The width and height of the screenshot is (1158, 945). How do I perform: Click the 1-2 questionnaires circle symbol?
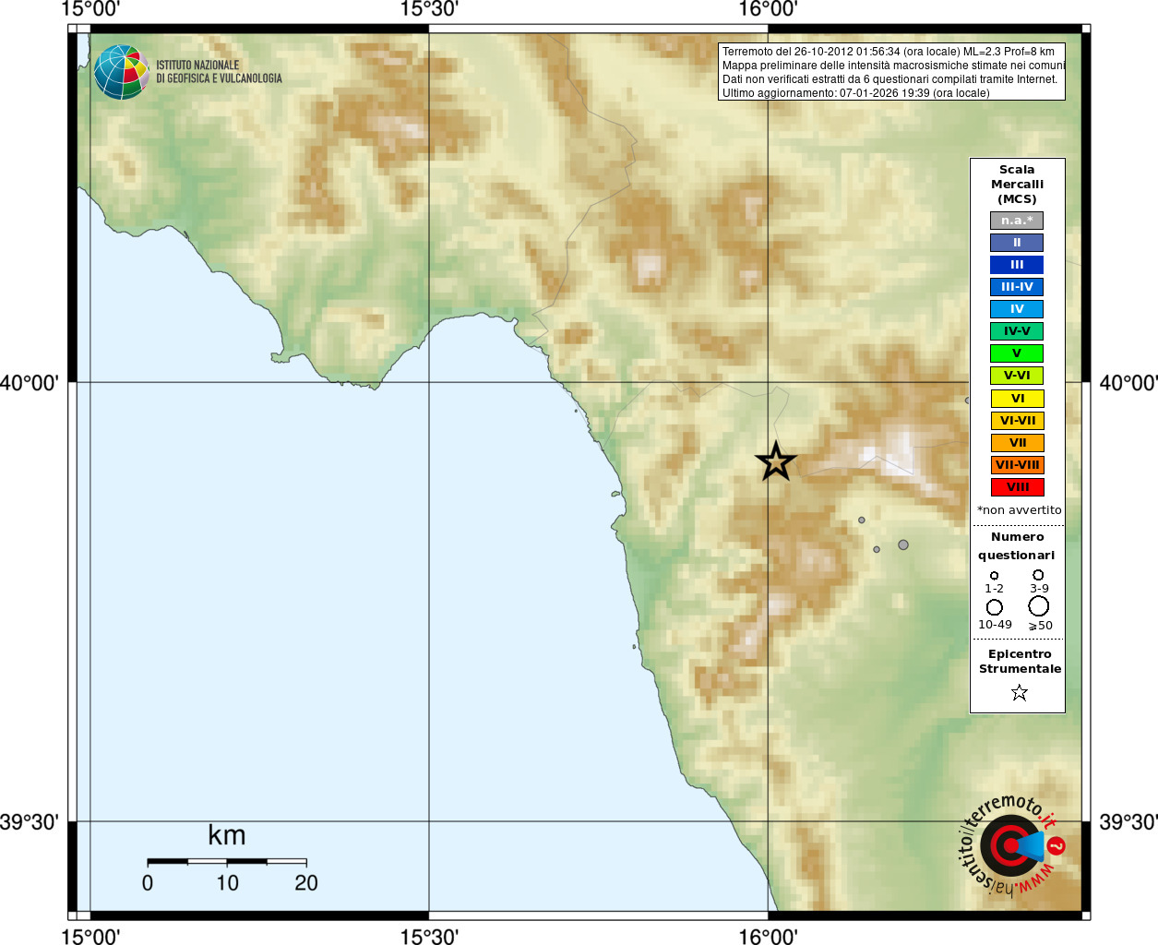[994, 576]
